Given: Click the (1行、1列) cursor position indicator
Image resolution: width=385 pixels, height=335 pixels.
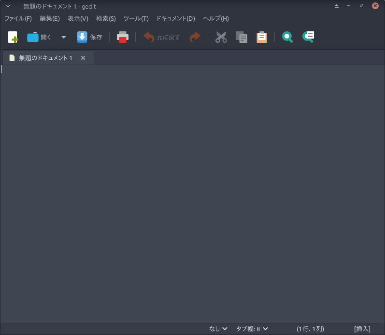Looking at the screenshot, I should [x=310, y=329].
